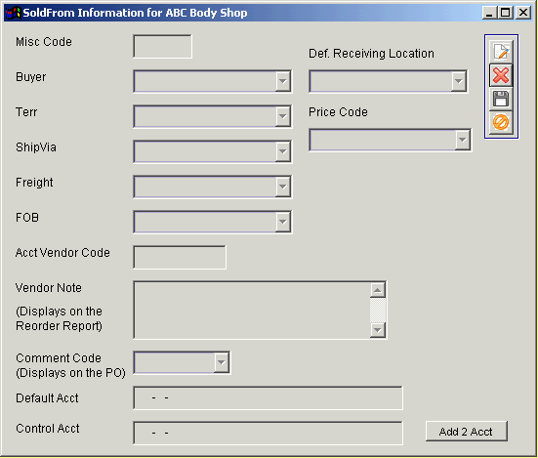Click inside the Vendor Note text area
Image resolution: width=538 pixels, height=458 pixels.
point(252,310)
